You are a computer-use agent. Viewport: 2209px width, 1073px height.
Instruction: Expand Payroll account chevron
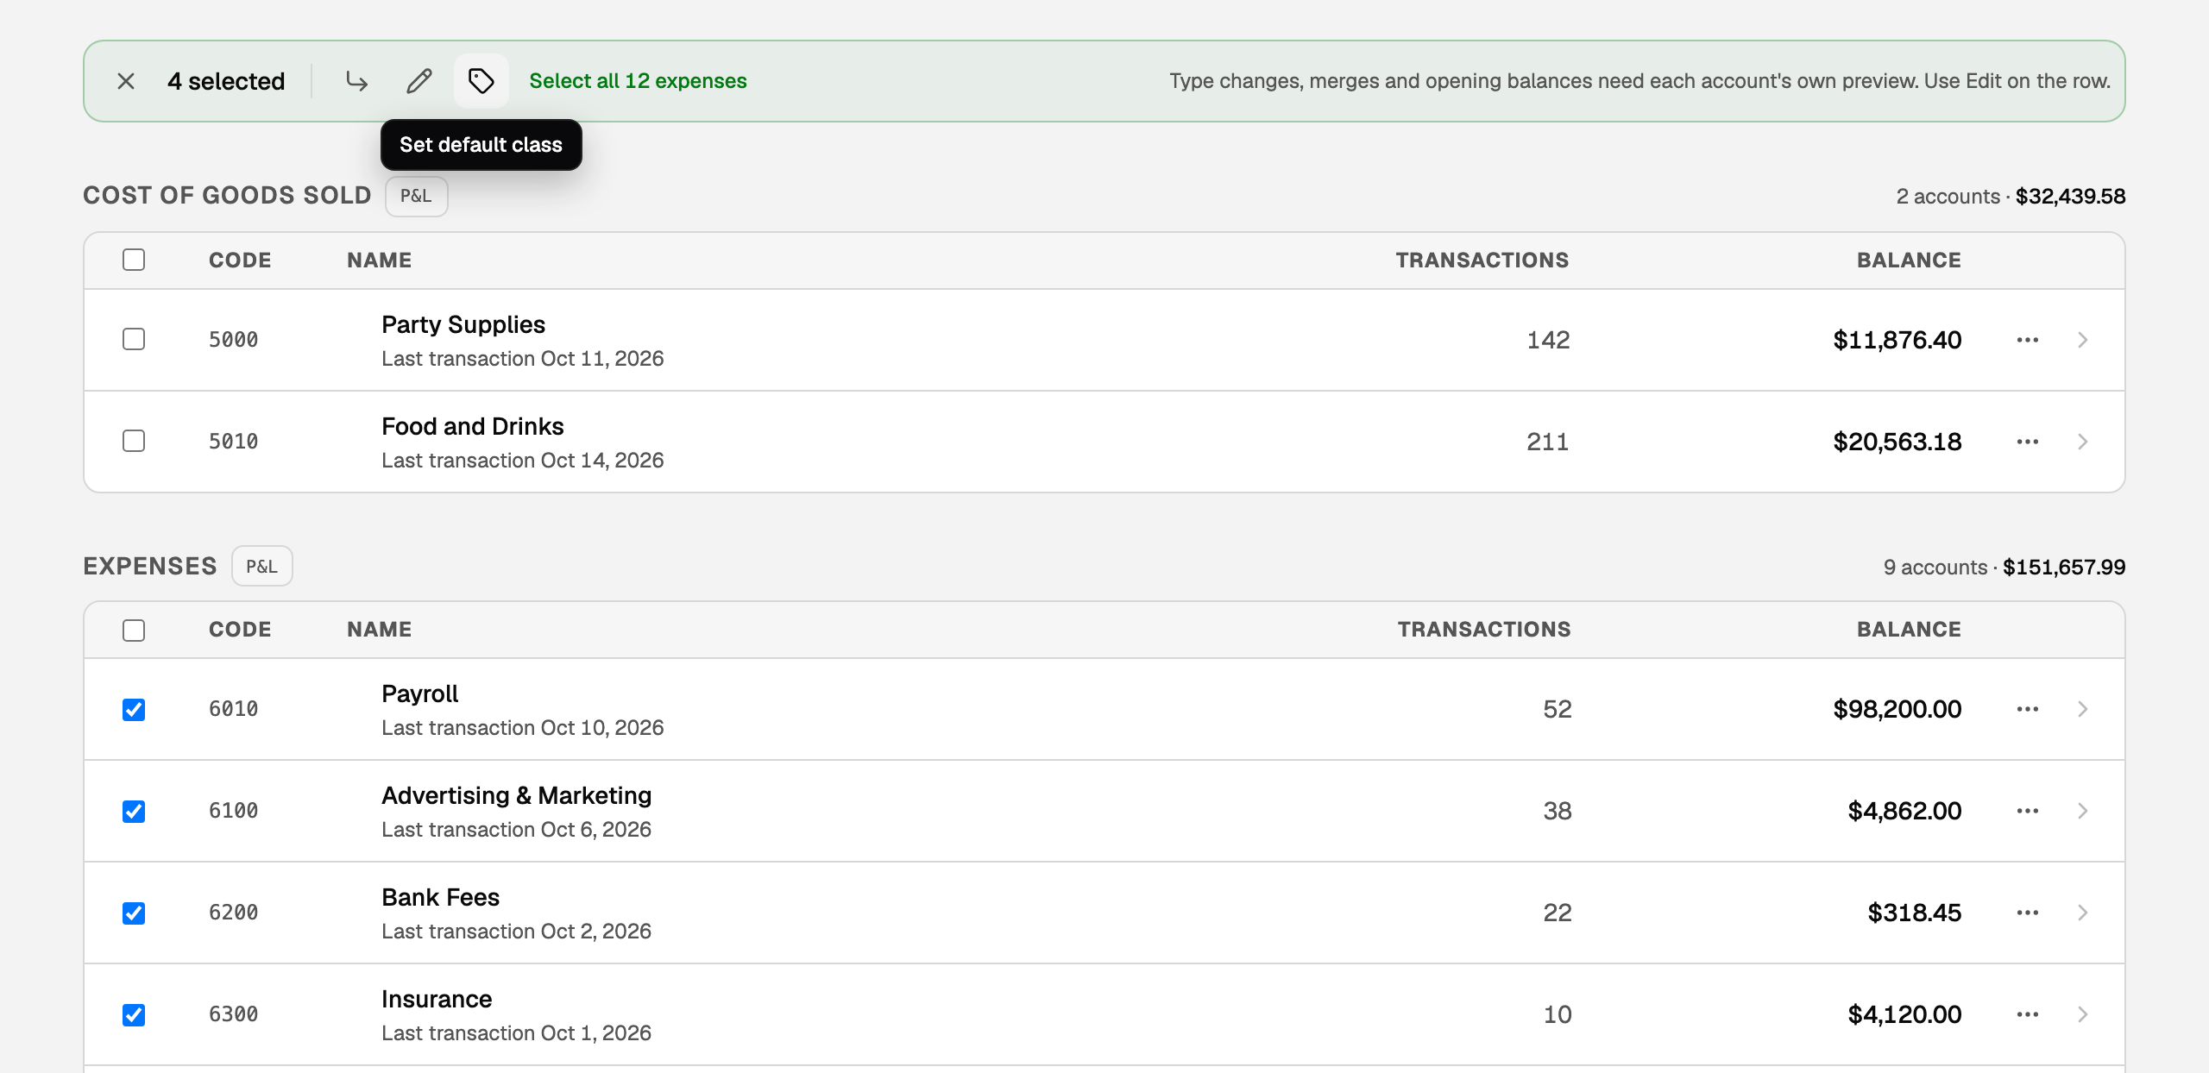pos(2083,709)
